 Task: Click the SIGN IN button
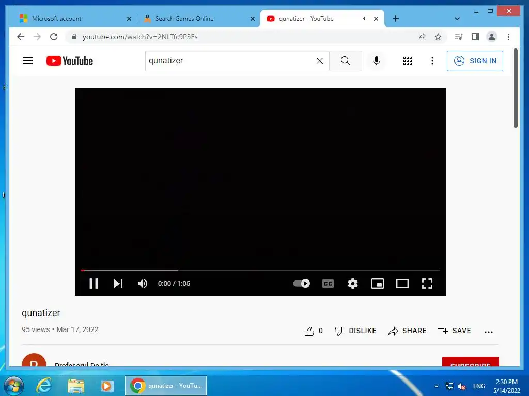(475, 61)
